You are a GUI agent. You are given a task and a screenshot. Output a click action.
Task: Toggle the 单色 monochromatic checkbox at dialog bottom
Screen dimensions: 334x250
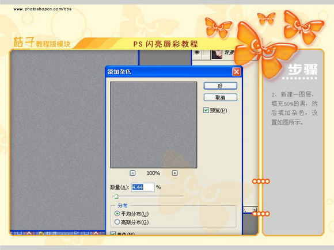113,234
